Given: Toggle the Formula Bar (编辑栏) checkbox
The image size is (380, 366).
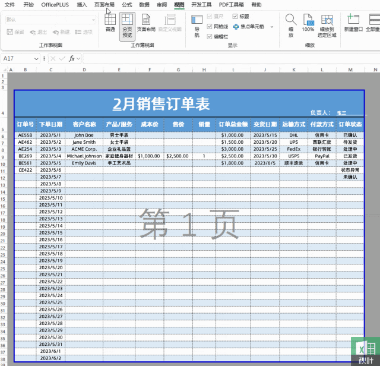Looking at the screenshot, I should coord(210,37).
